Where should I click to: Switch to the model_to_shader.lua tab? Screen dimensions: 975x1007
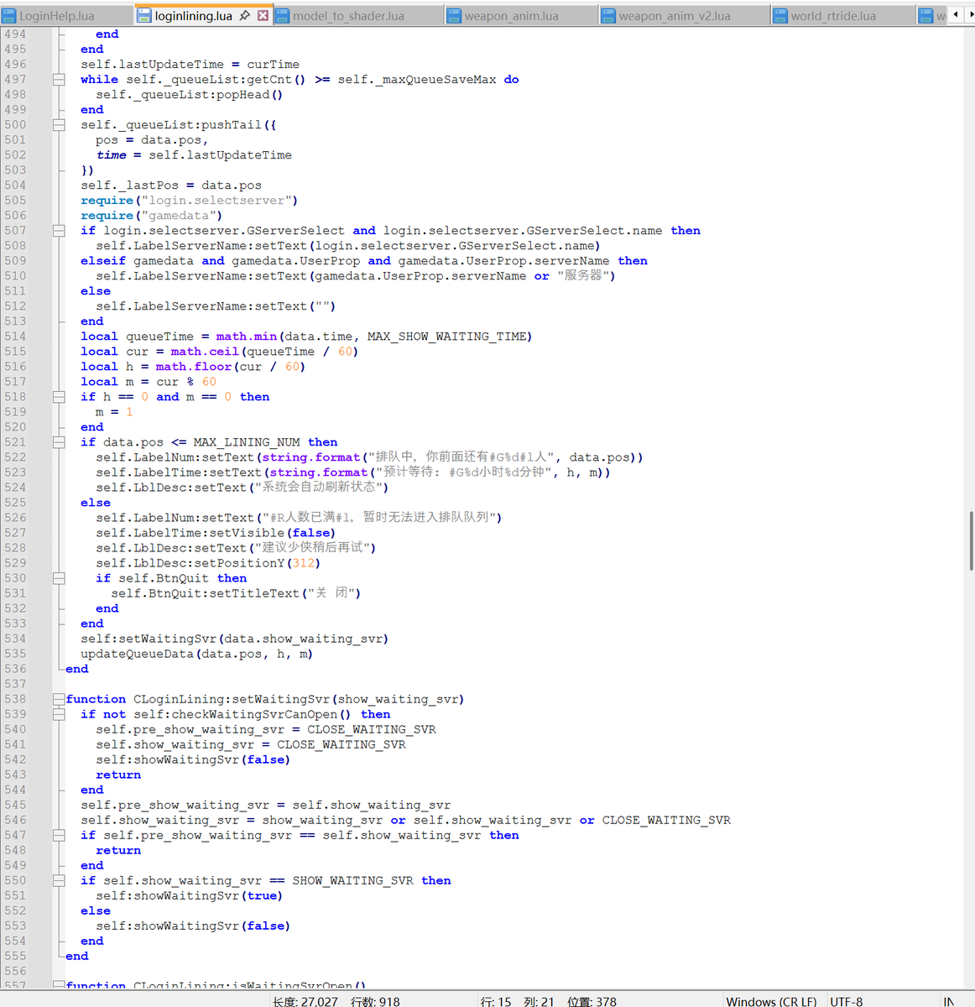coord(357,16)
